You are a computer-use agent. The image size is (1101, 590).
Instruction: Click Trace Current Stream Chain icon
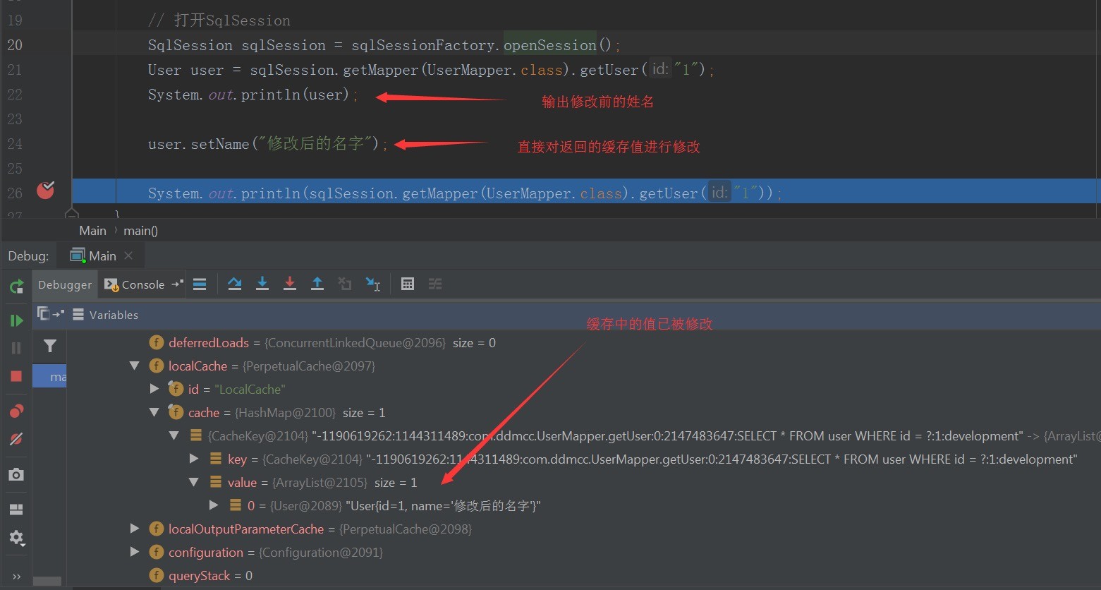pyautogui.click(x=435, y=284)
